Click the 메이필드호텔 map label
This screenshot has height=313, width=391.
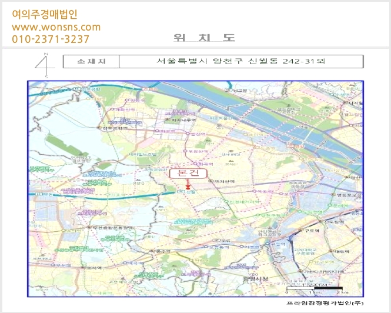point(142,155)
